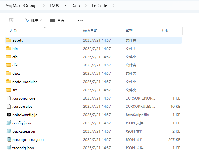
Task: Click the assets folder icon
Action: click(x=9, y=40)
